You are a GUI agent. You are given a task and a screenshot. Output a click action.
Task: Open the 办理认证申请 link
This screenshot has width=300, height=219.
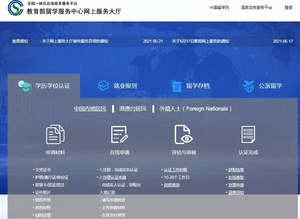click(114, 178)
